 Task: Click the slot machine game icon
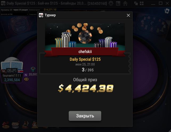15,125
